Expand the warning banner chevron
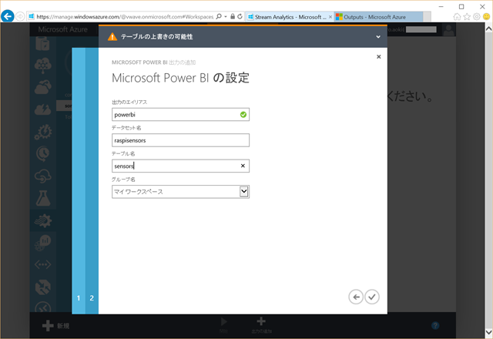The image size is (493, 339). click(378, 37)
